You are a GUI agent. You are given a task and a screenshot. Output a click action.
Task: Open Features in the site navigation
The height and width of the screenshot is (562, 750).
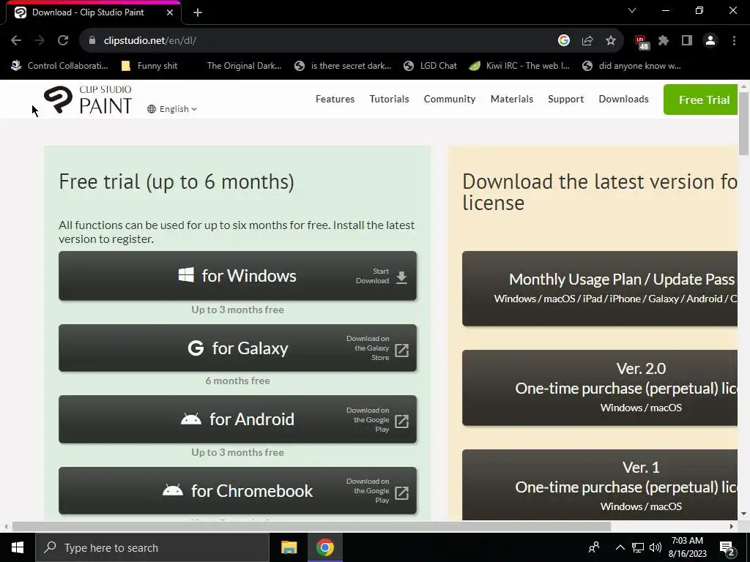335,99
